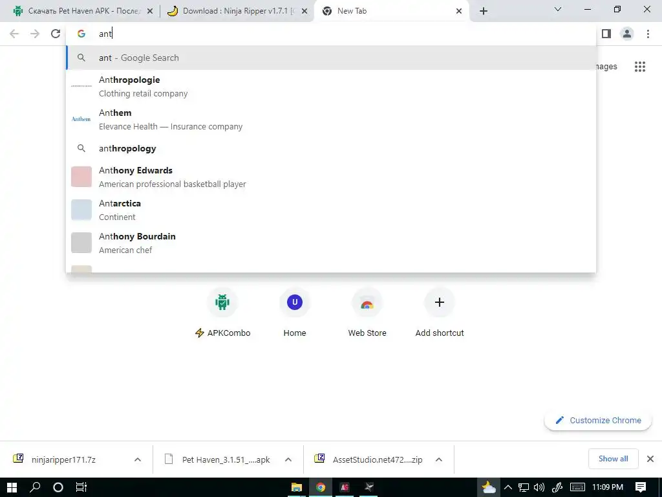Close the New Tab tab
This screenshot has height=497, width=662.
459,11
